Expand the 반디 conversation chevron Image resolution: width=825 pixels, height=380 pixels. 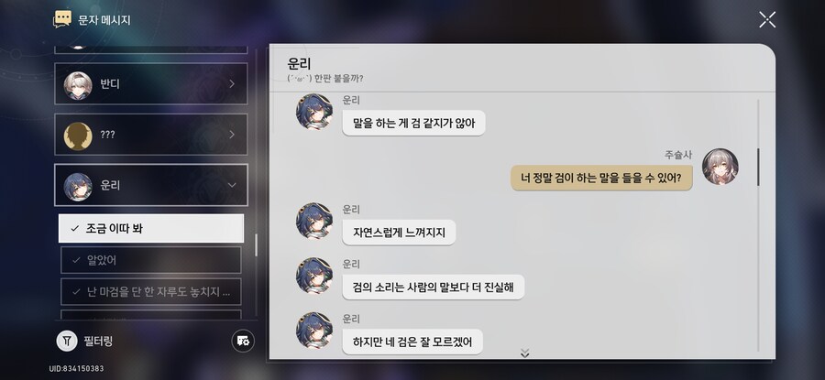pyautogui.click(x=232, y=84)
